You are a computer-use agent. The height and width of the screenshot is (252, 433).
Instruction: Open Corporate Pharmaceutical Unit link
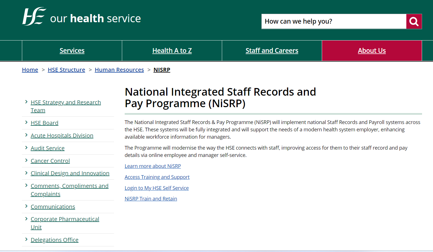pos(65,223)
